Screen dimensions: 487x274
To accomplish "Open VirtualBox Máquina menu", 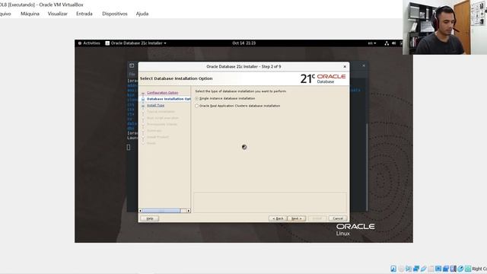I will (x=30, y=14).
